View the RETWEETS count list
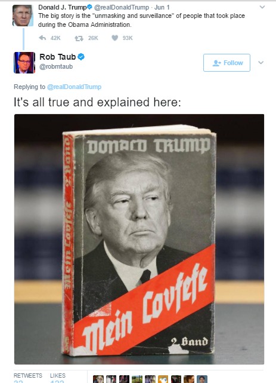 tap(28, 378)
